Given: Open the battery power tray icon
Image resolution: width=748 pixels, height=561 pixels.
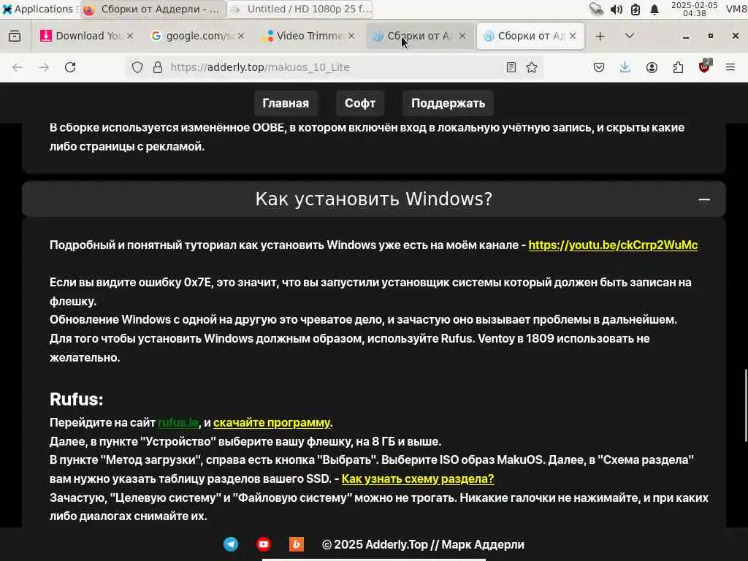Looking at the screenshot, I should [636, 9].
